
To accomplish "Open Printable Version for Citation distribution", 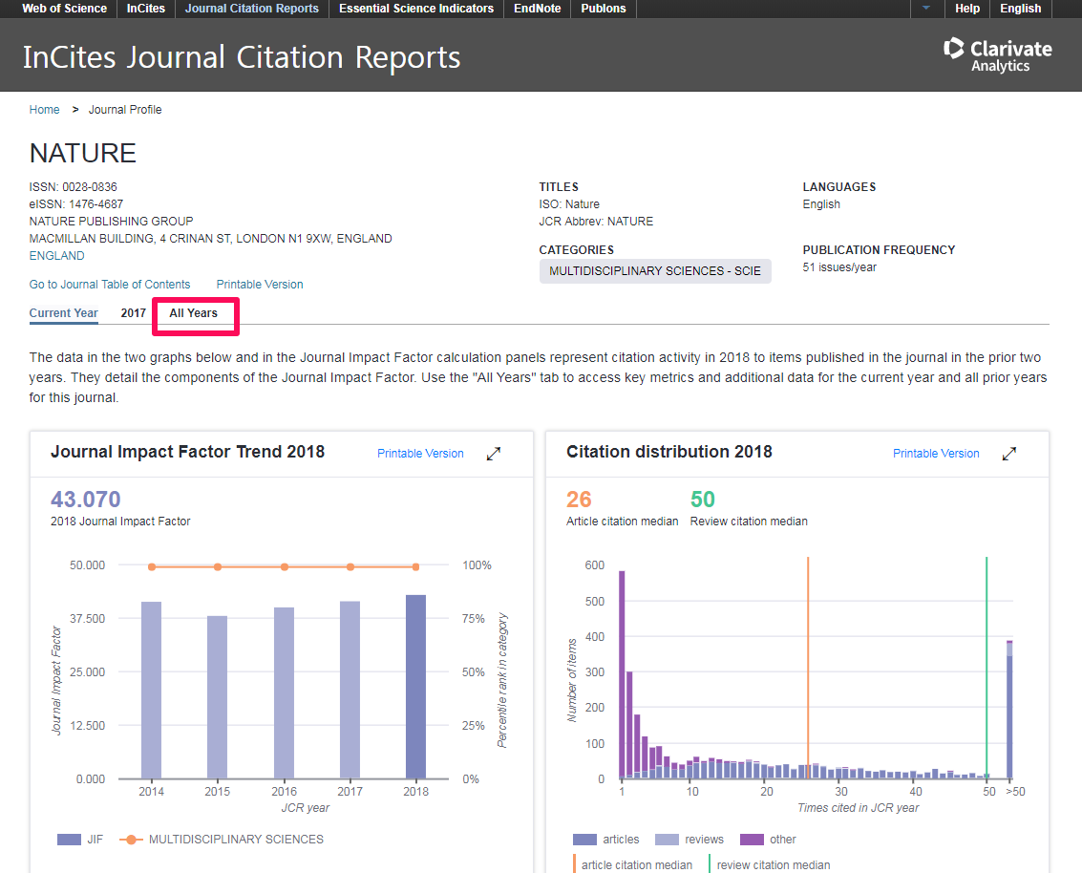I will 936,454.
